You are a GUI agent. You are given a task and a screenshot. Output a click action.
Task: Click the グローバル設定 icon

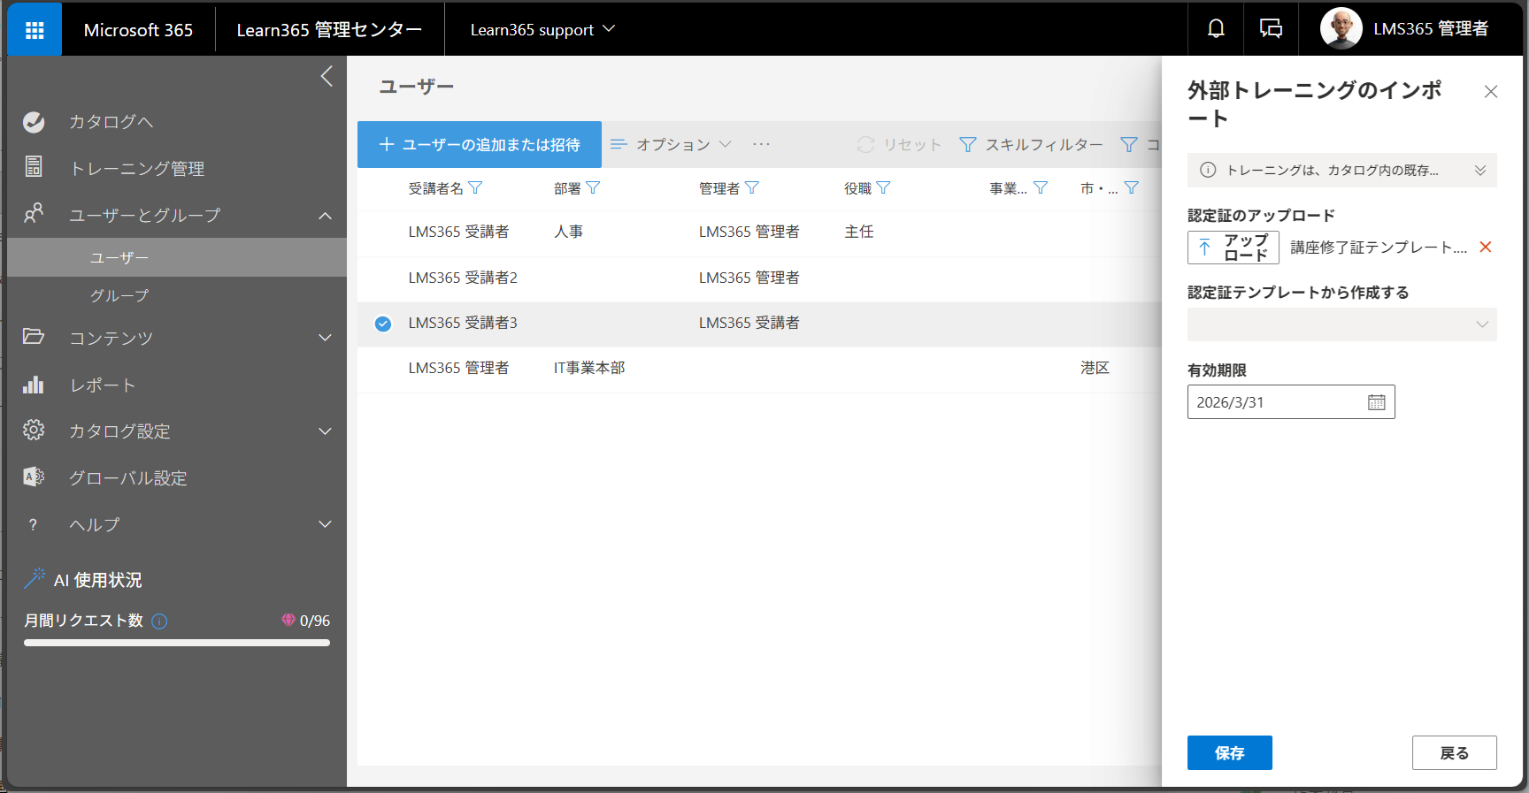34,477
